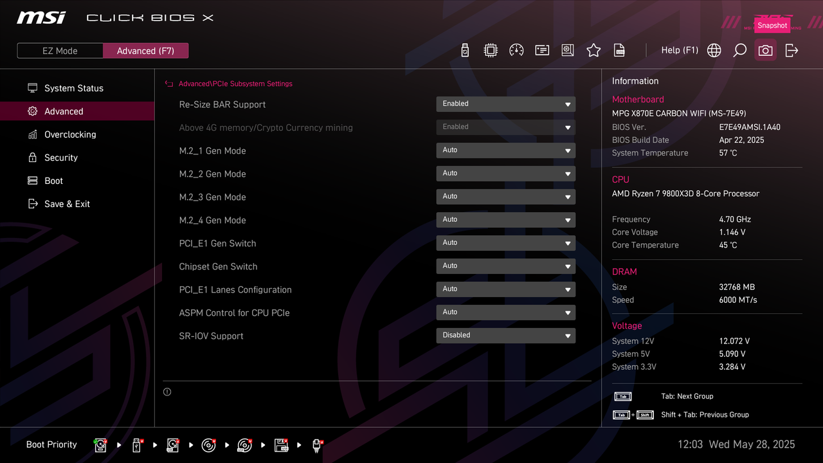Viewport: 823px width, 463px height.
Task: Click the Core Temperature 45 °C value
Action: 728,245
